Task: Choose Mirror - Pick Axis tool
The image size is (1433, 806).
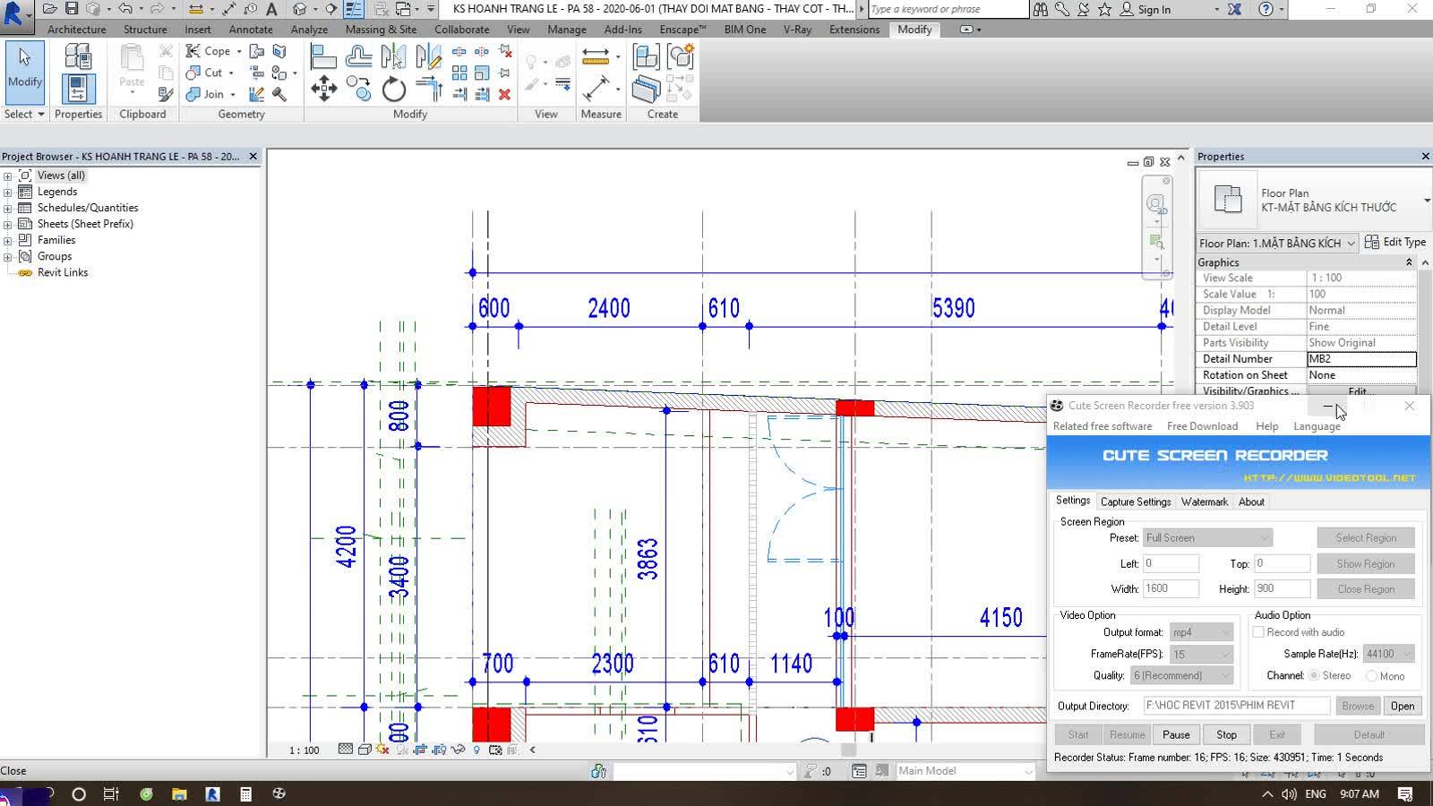Action: coord(393,58)
